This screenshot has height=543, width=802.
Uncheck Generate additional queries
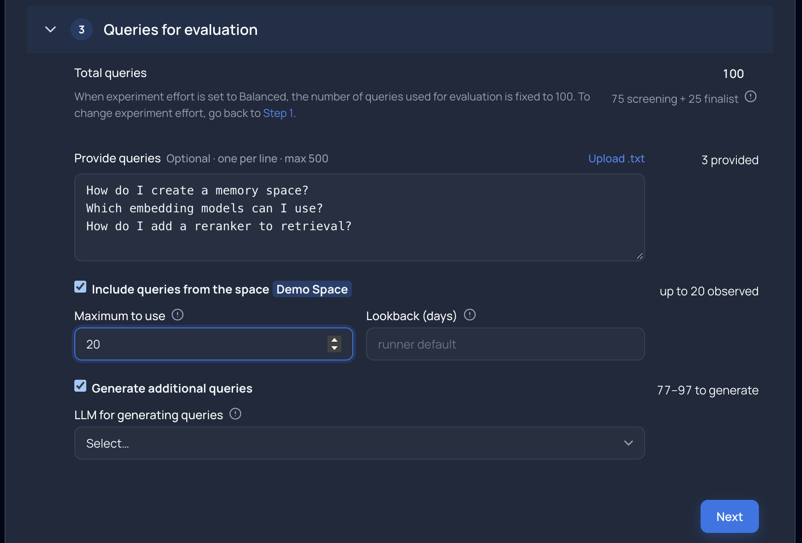pos(80,386)
